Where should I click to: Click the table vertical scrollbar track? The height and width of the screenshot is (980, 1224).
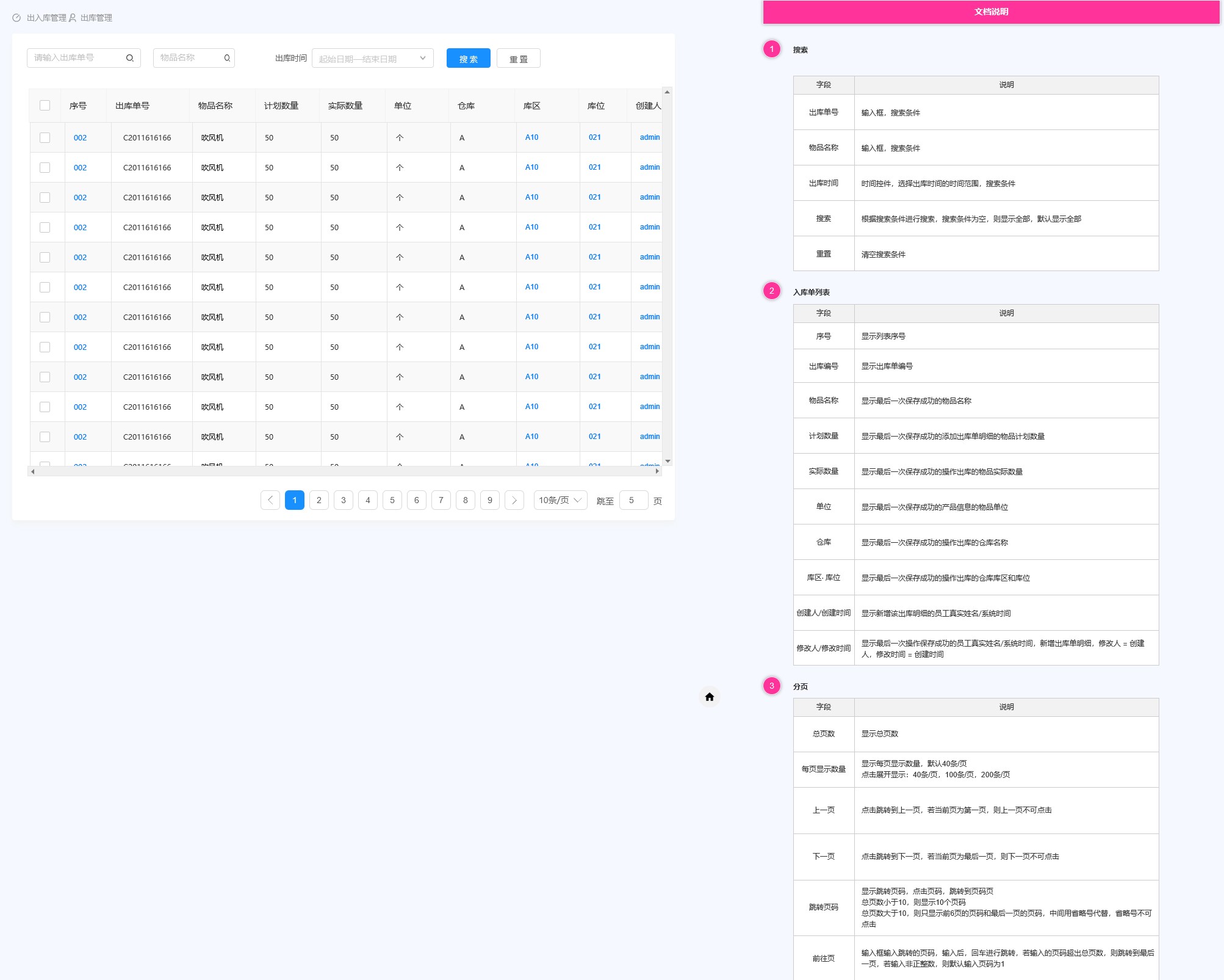(x=668, y=276)
